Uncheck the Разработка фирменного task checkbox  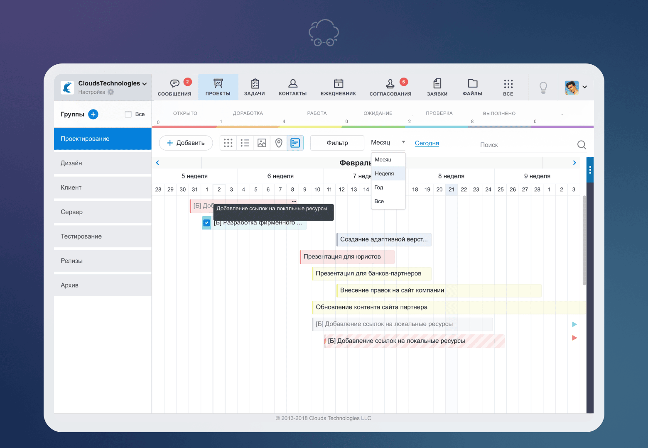click(206, 223)
